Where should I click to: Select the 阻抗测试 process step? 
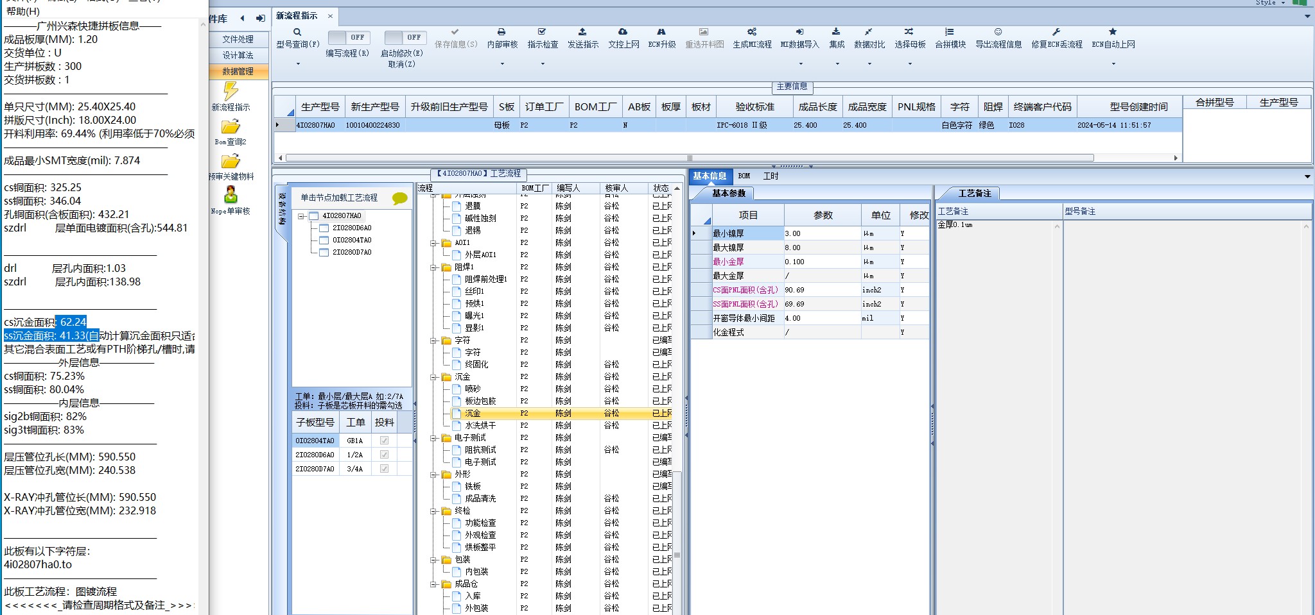(x=480, y=450)
